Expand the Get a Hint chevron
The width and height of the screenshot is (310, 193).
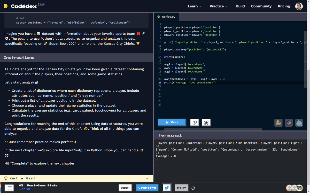pos(147,178)
